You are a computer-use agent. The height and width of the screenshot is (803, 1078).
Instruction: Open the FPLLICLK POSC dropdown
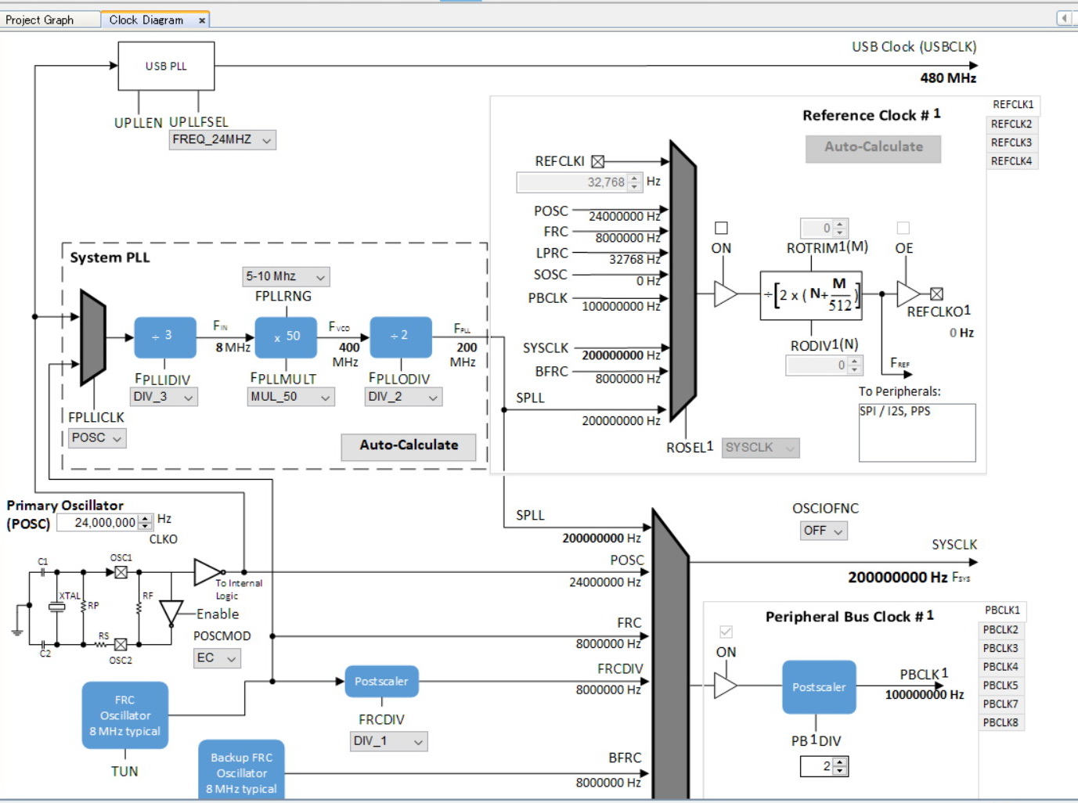[x=97, y=438]
